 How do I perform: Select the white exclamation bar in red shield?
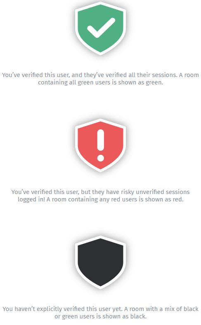tap(101, 140)
